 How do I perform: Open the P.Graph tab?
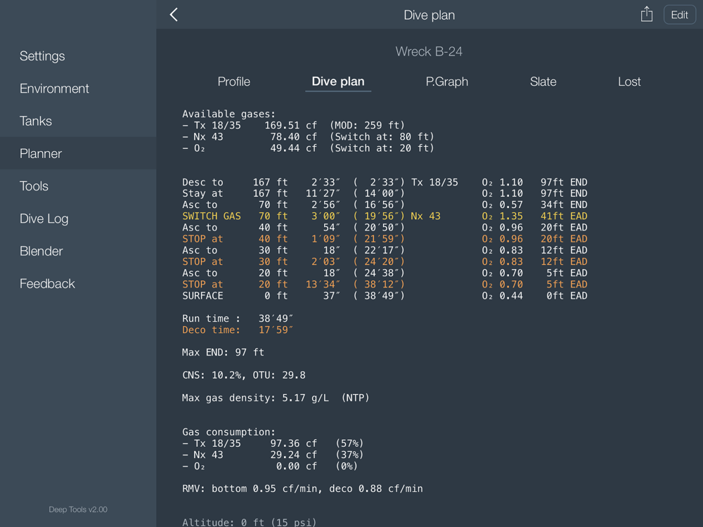(x=446, y=82)
